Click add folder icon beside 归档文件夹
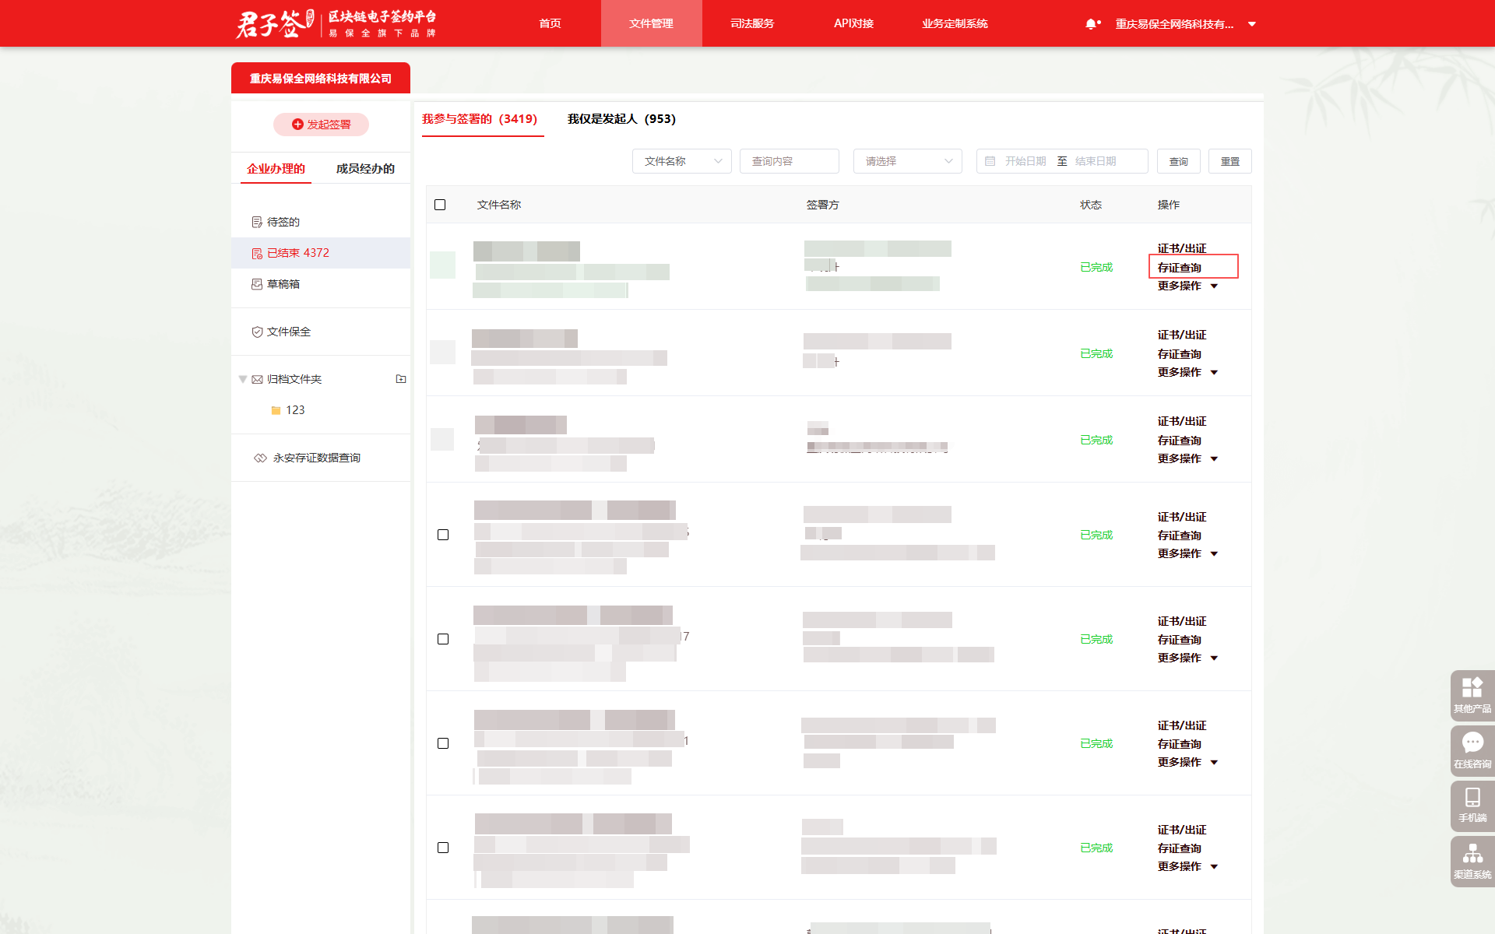The height and width of the screenshot is (934, 1495). 401,379
